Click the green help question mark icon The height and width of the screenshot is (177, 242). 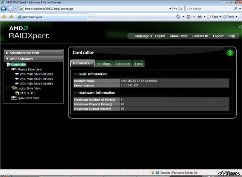coord(230,53)
